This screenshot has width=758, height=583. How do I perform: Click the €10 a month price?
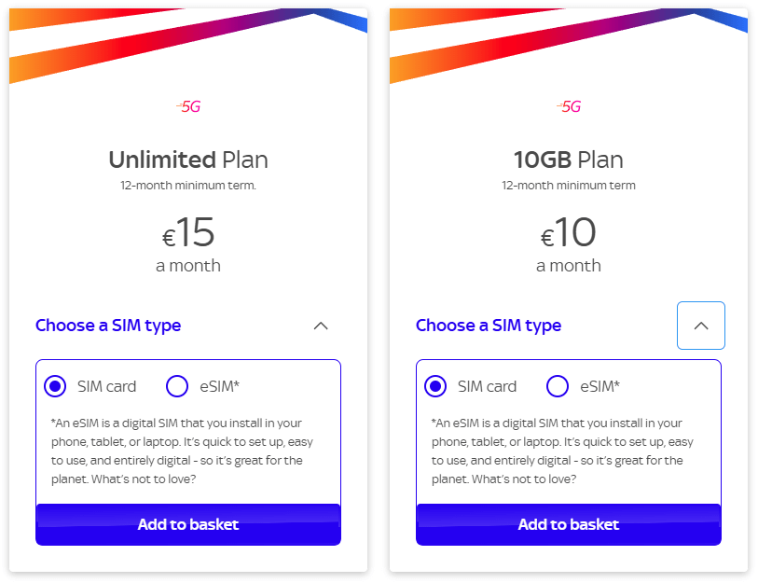569,244
